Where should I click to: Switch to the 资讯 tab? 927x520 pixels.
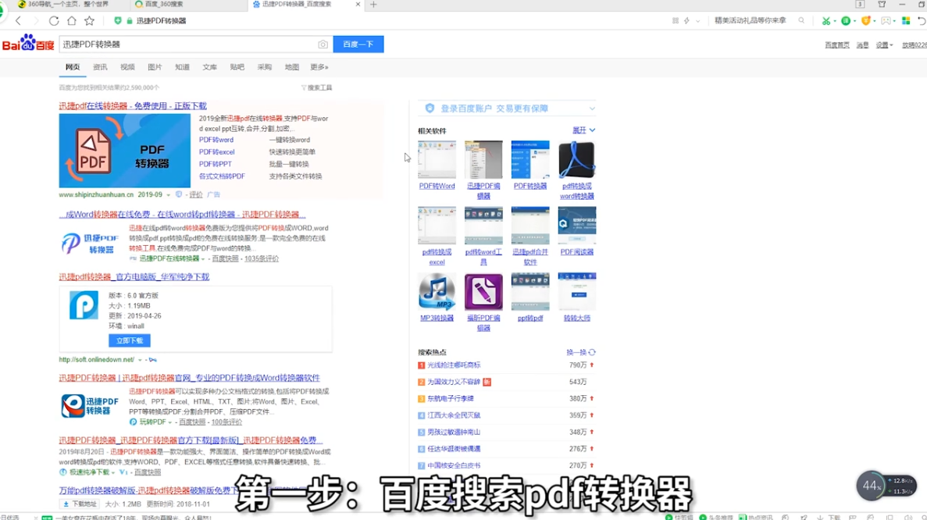click(100, 67)
